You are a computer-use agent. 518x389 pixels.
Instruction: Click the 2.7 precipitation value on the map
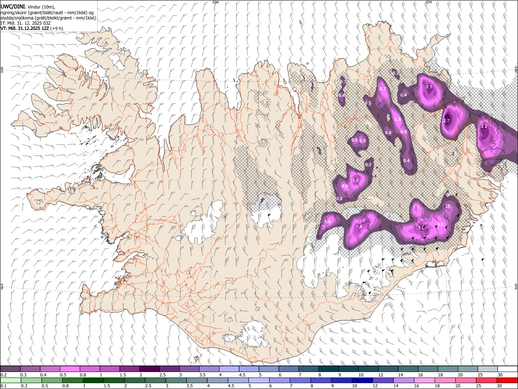click(447, 121)
